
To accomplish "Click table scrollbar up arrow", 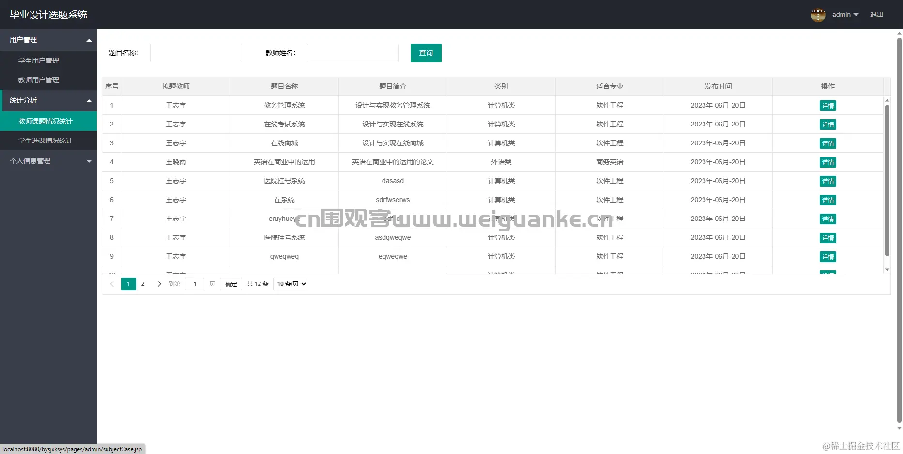I will click(887, 100).
